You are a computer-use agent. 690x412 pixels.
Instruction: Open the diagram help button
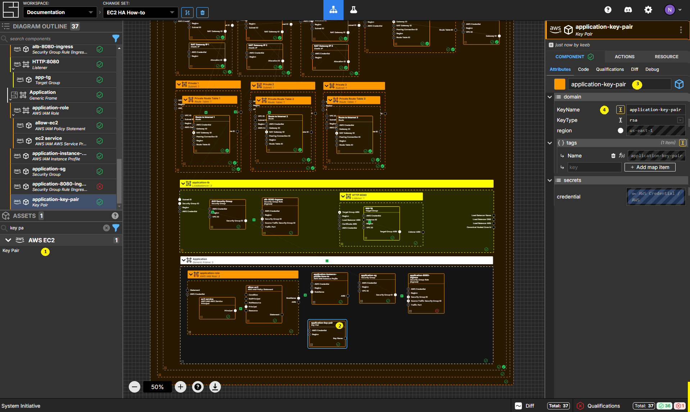pyautogui.click(x=198, y=387)
